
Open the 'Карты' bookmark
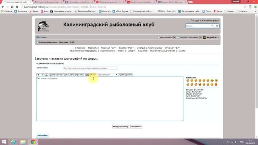(x=218, y=11)
